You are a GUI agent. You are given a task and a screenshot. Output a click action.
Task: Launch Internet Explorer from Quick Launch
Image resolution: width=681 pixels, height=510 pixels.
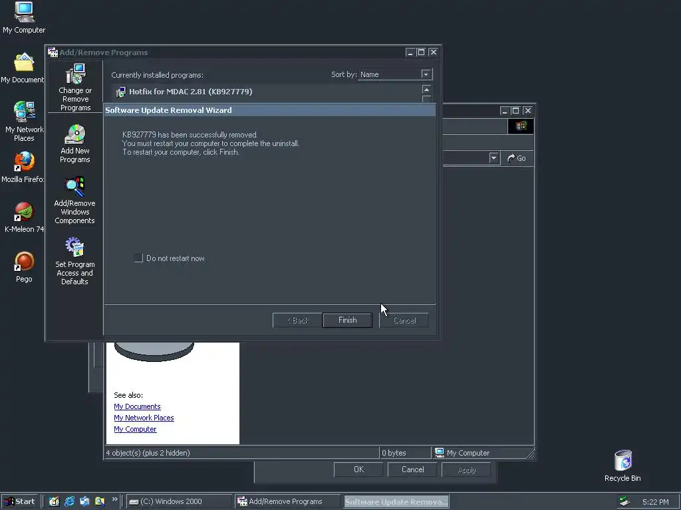[69, 501]
